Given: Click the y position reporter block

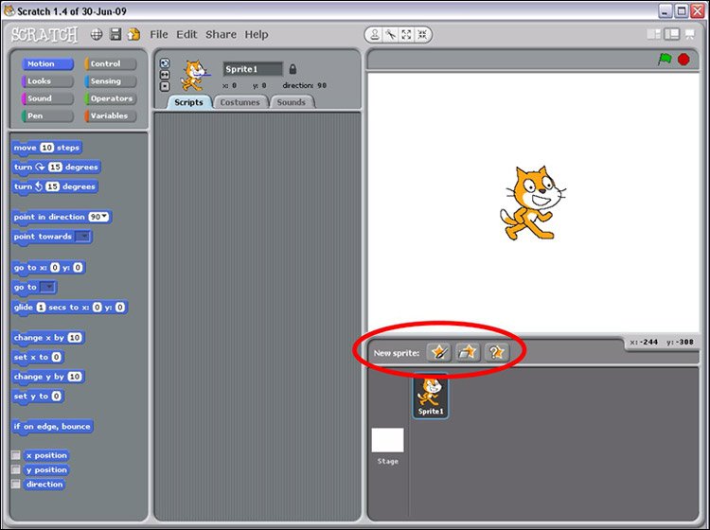Looking at the screenshot, I should (x=46, y=469).
